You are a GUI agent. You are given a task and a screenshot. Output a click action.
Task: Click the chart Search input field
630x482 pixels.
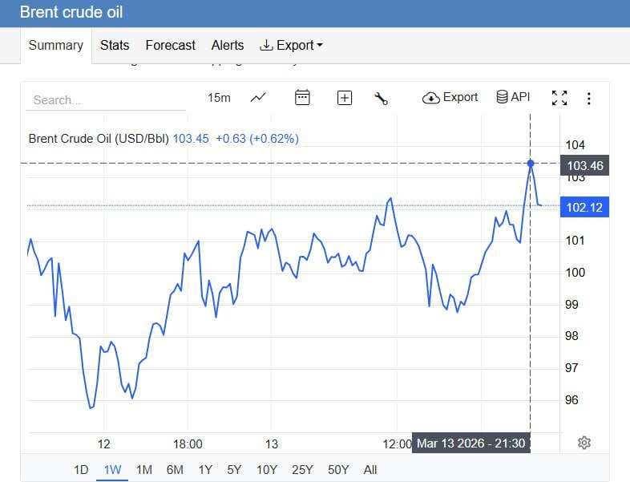tap(106, 100)
